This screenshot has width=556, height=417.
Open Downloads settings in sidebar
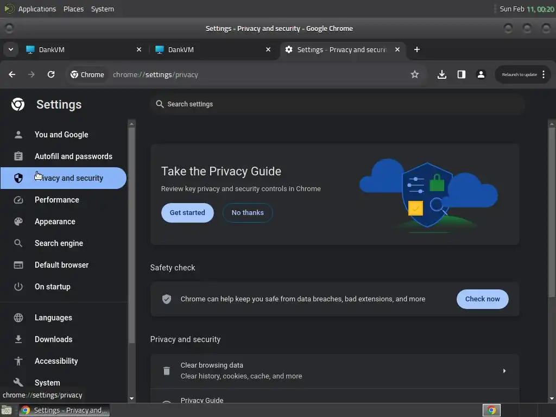pyautogui.click(x=63, y=339)
